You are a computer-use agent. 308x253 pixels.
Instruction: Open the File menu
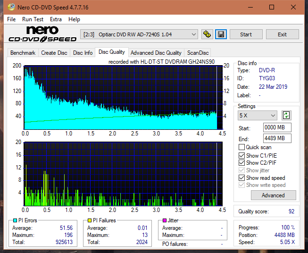[x=11, y=19]
